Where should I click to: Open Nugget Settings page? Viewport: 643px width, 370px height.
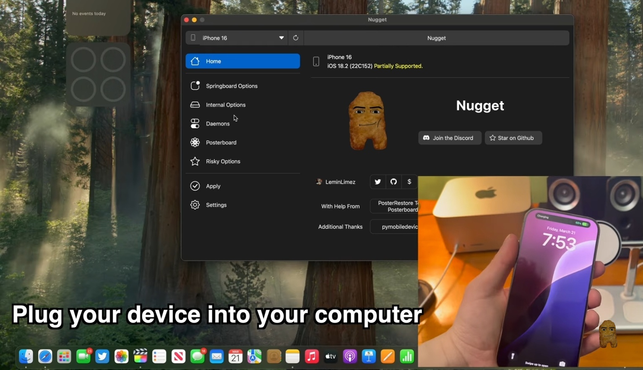point(242,205)
